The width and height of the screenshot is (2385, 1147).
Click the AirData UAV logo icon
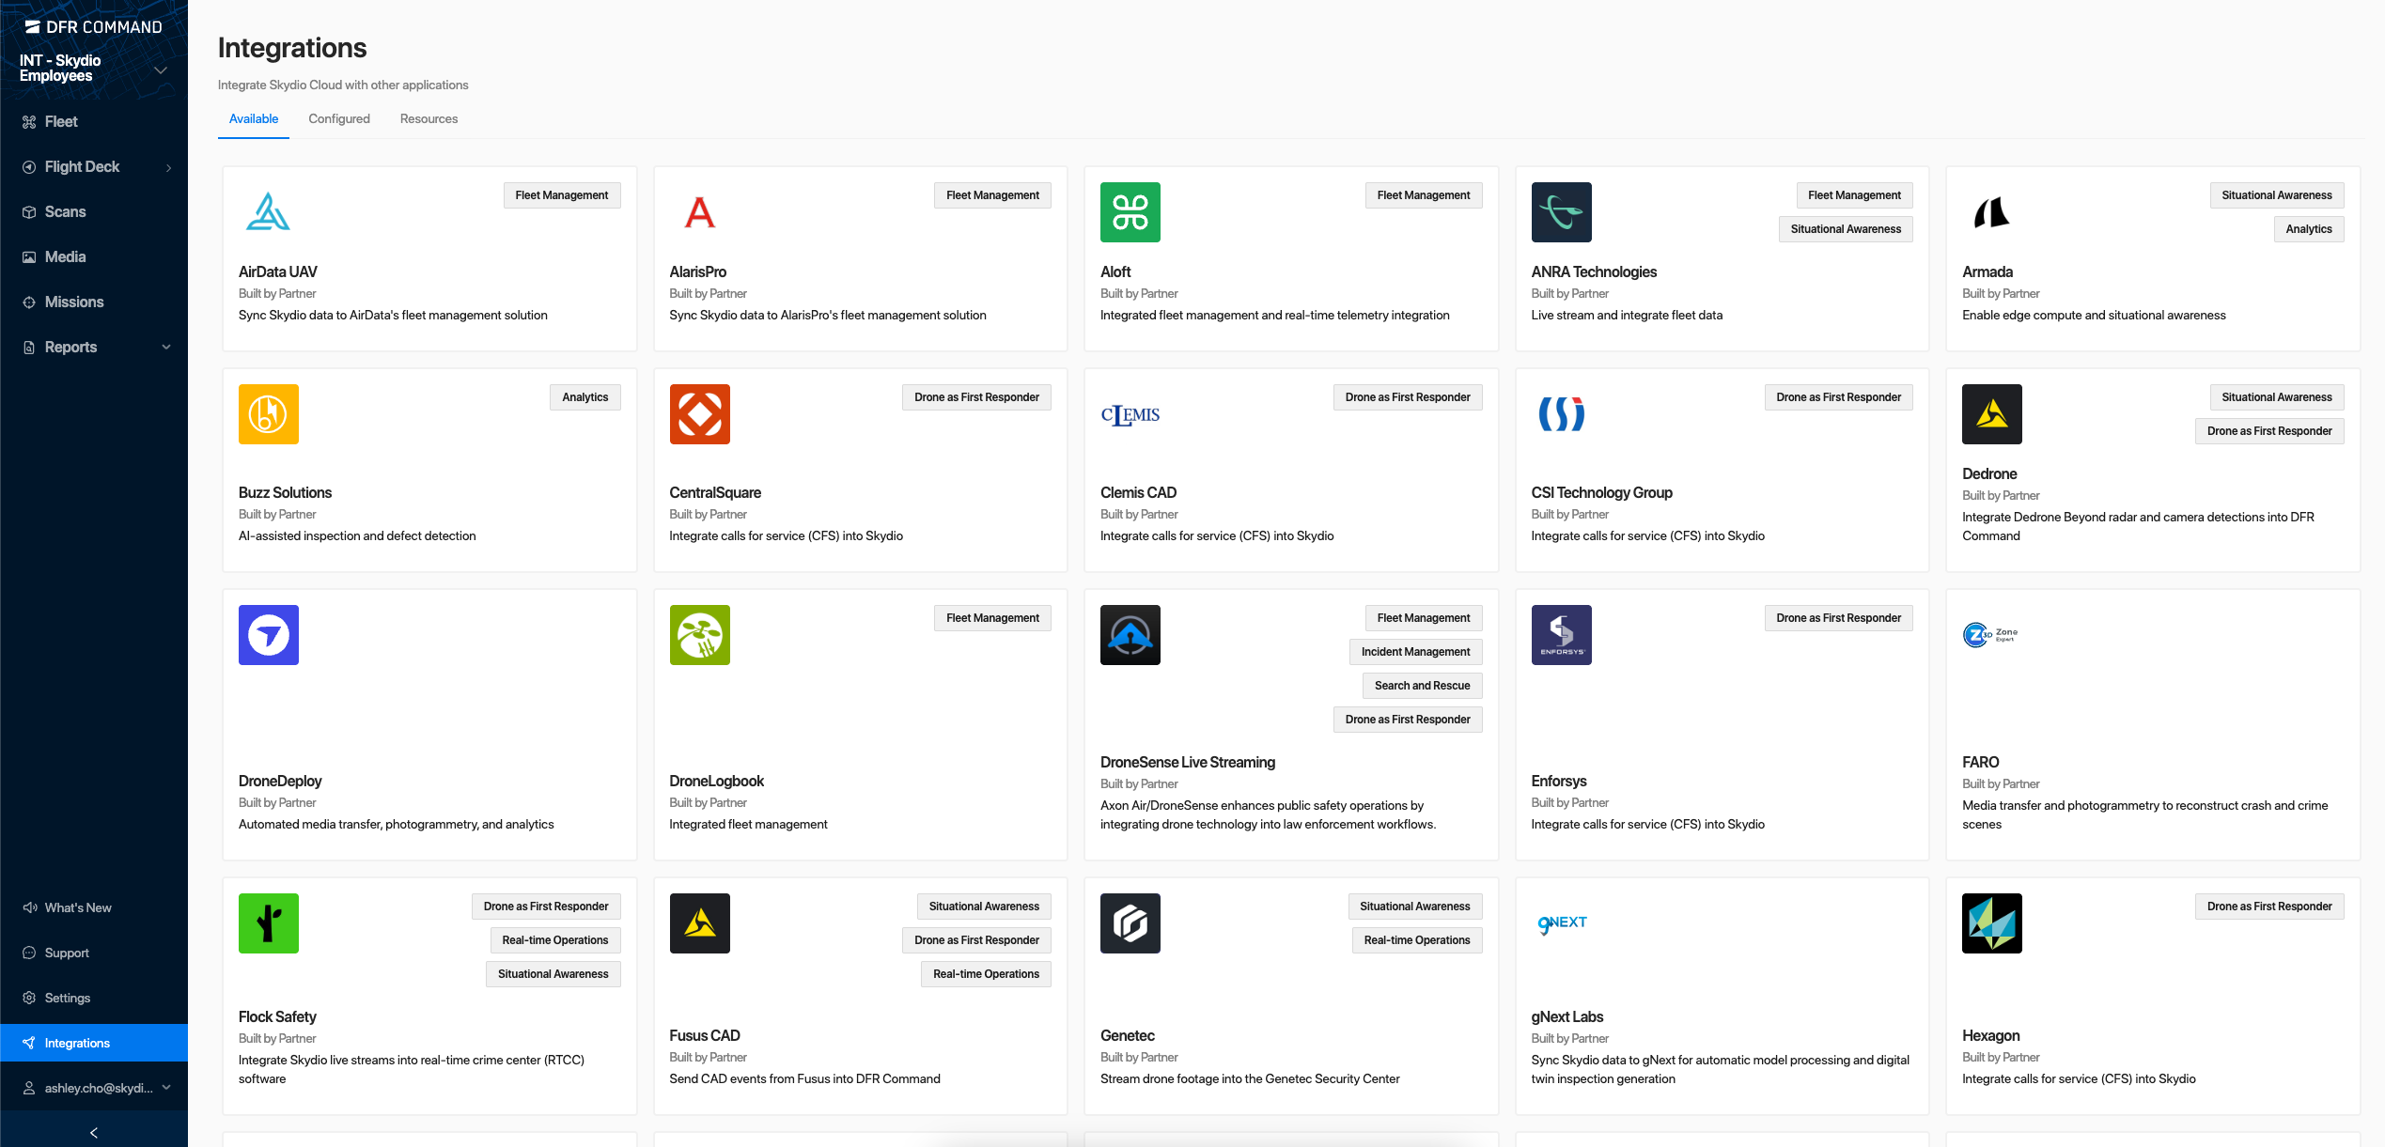coord(268,212)
